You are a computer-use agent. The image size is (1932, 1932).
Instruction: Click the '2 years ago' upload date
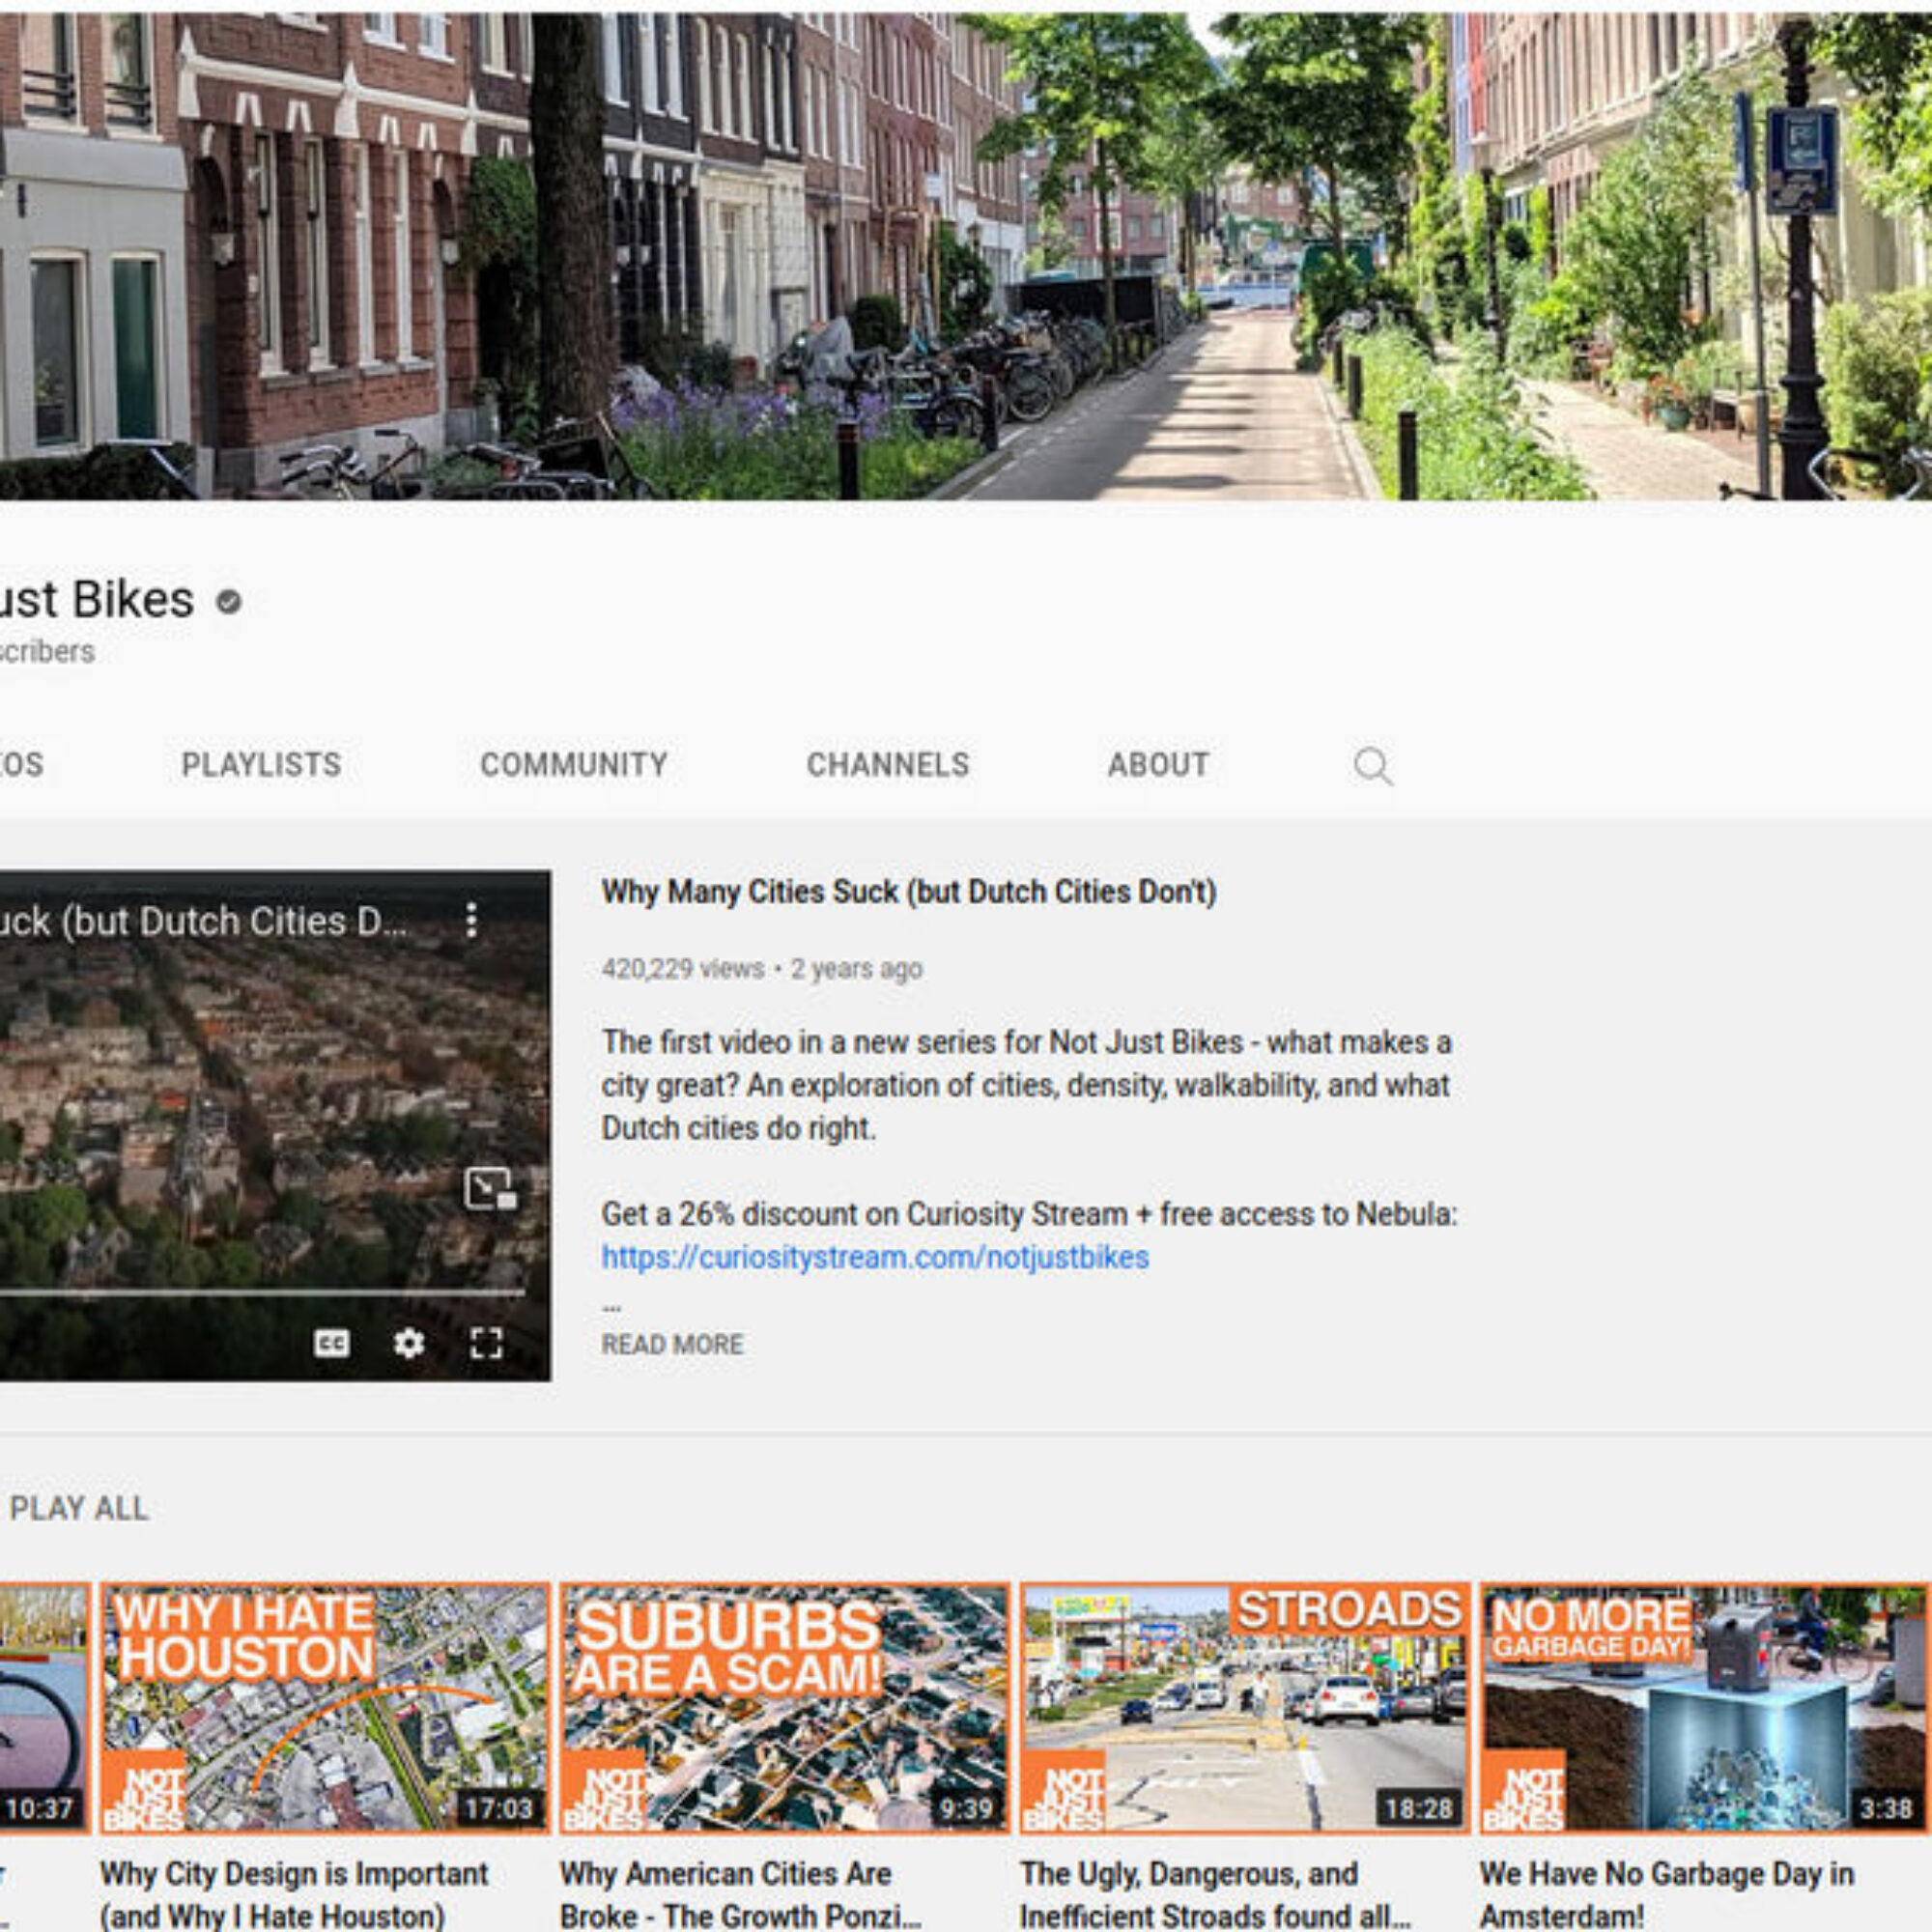(857, 969)
